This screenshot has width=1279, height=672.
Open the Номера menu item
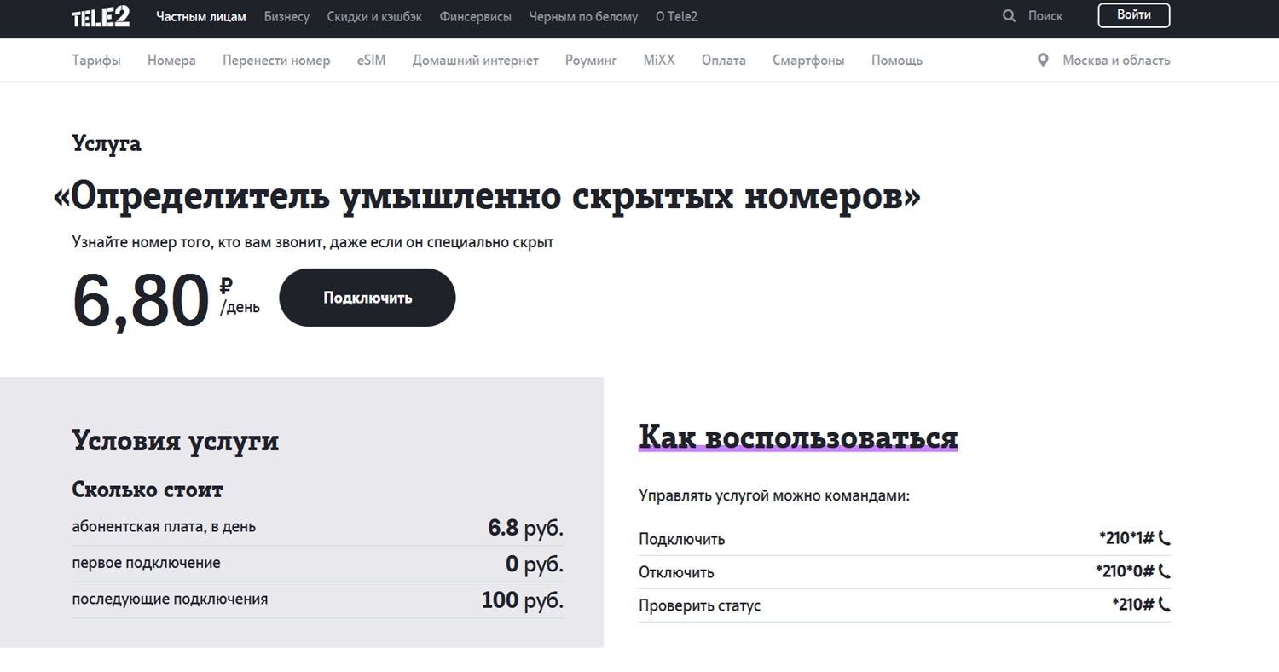coord(171,61)
